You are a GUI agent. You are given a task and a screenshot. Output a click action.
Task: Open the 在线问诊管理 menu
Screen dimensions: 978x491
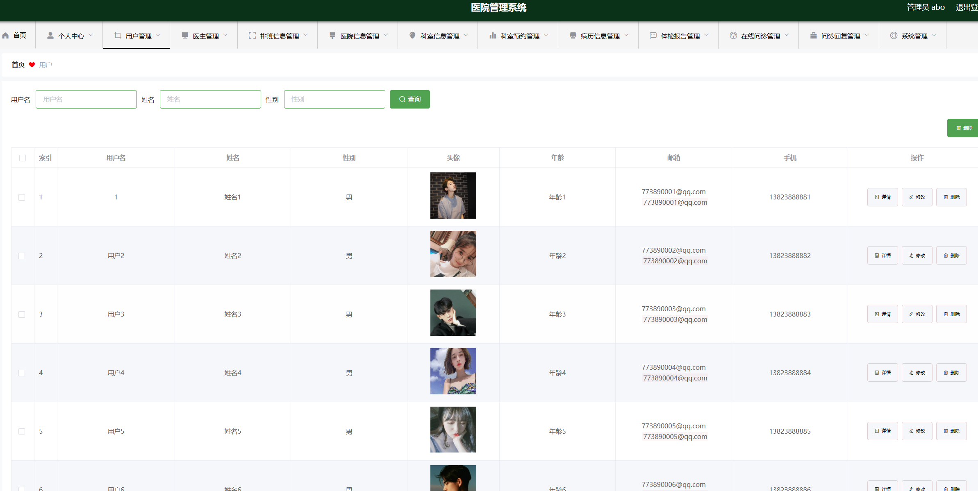pyautogui.click(x=760, y=36)
